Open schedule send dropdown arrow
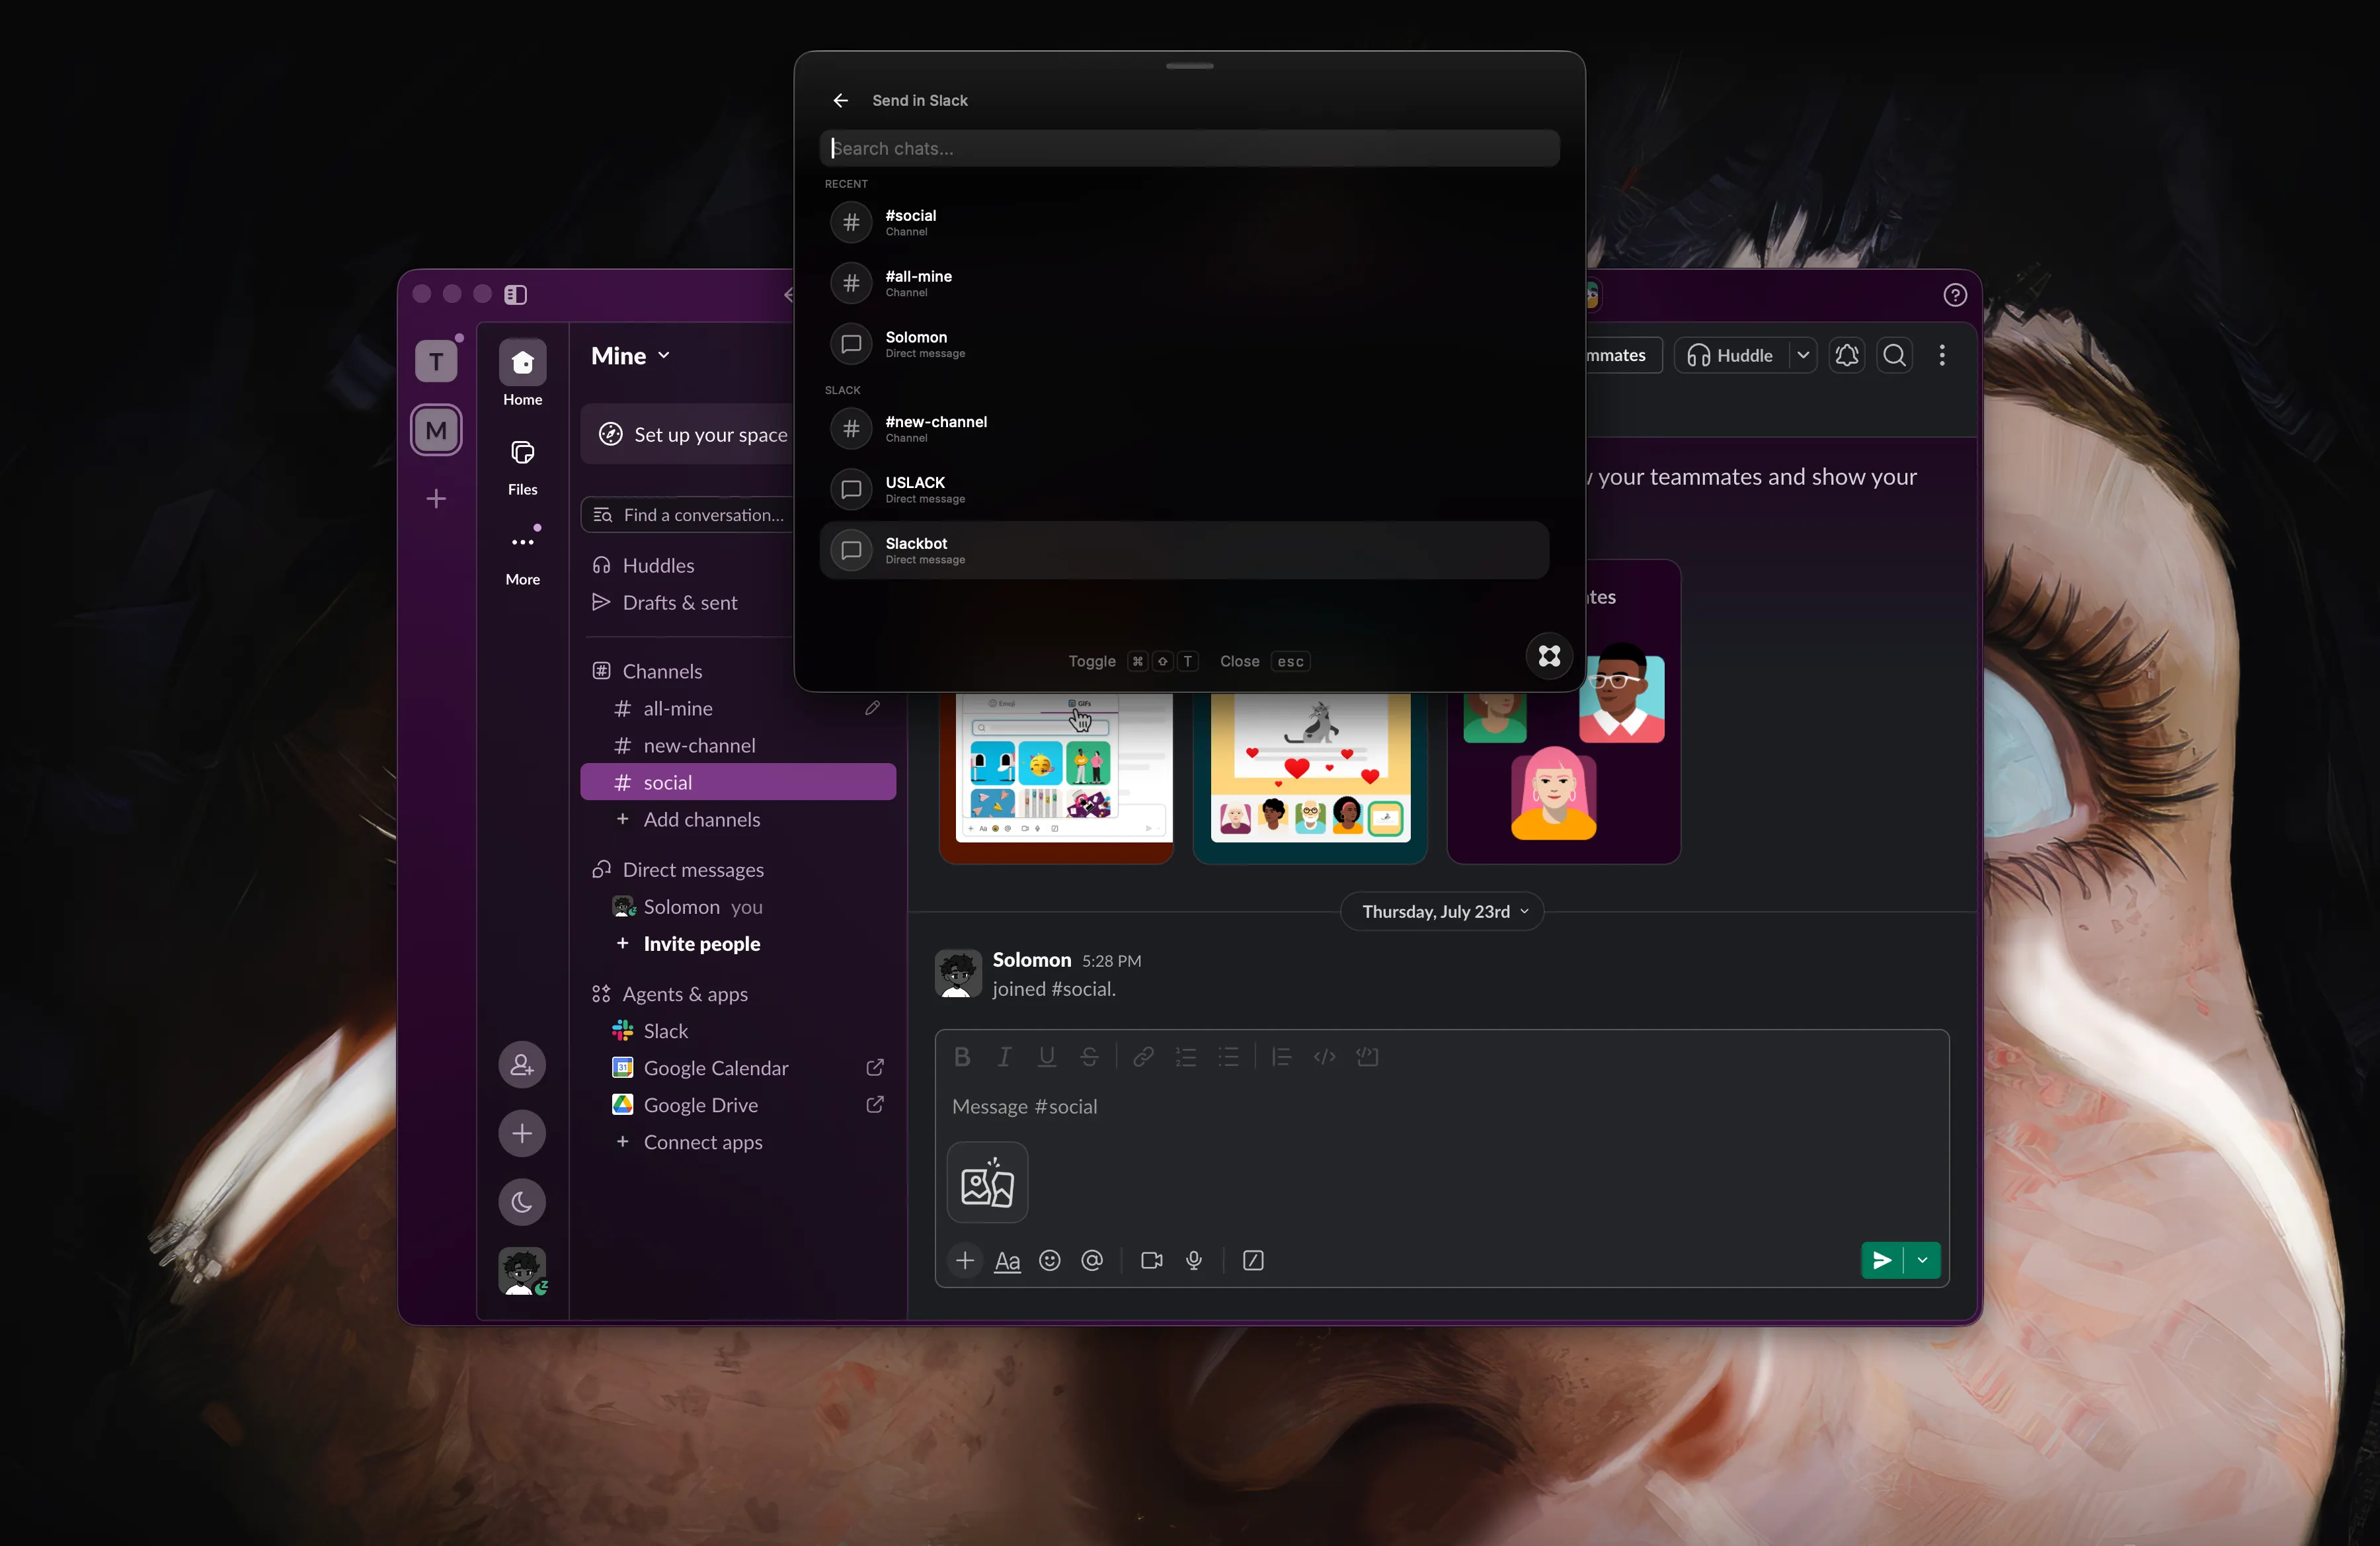 tap(1922, 1261)
